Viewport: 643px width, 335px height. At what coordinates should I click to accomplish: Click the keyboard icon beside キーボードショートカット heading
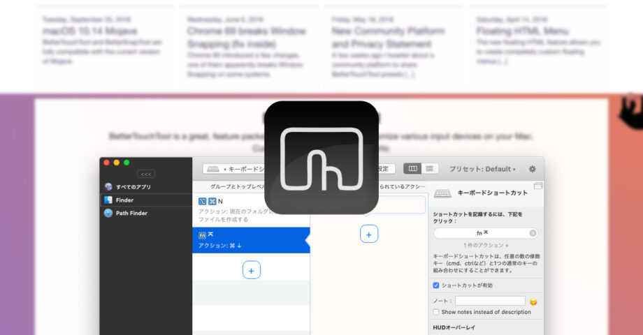pyautogui.click(x=442, y=193)
